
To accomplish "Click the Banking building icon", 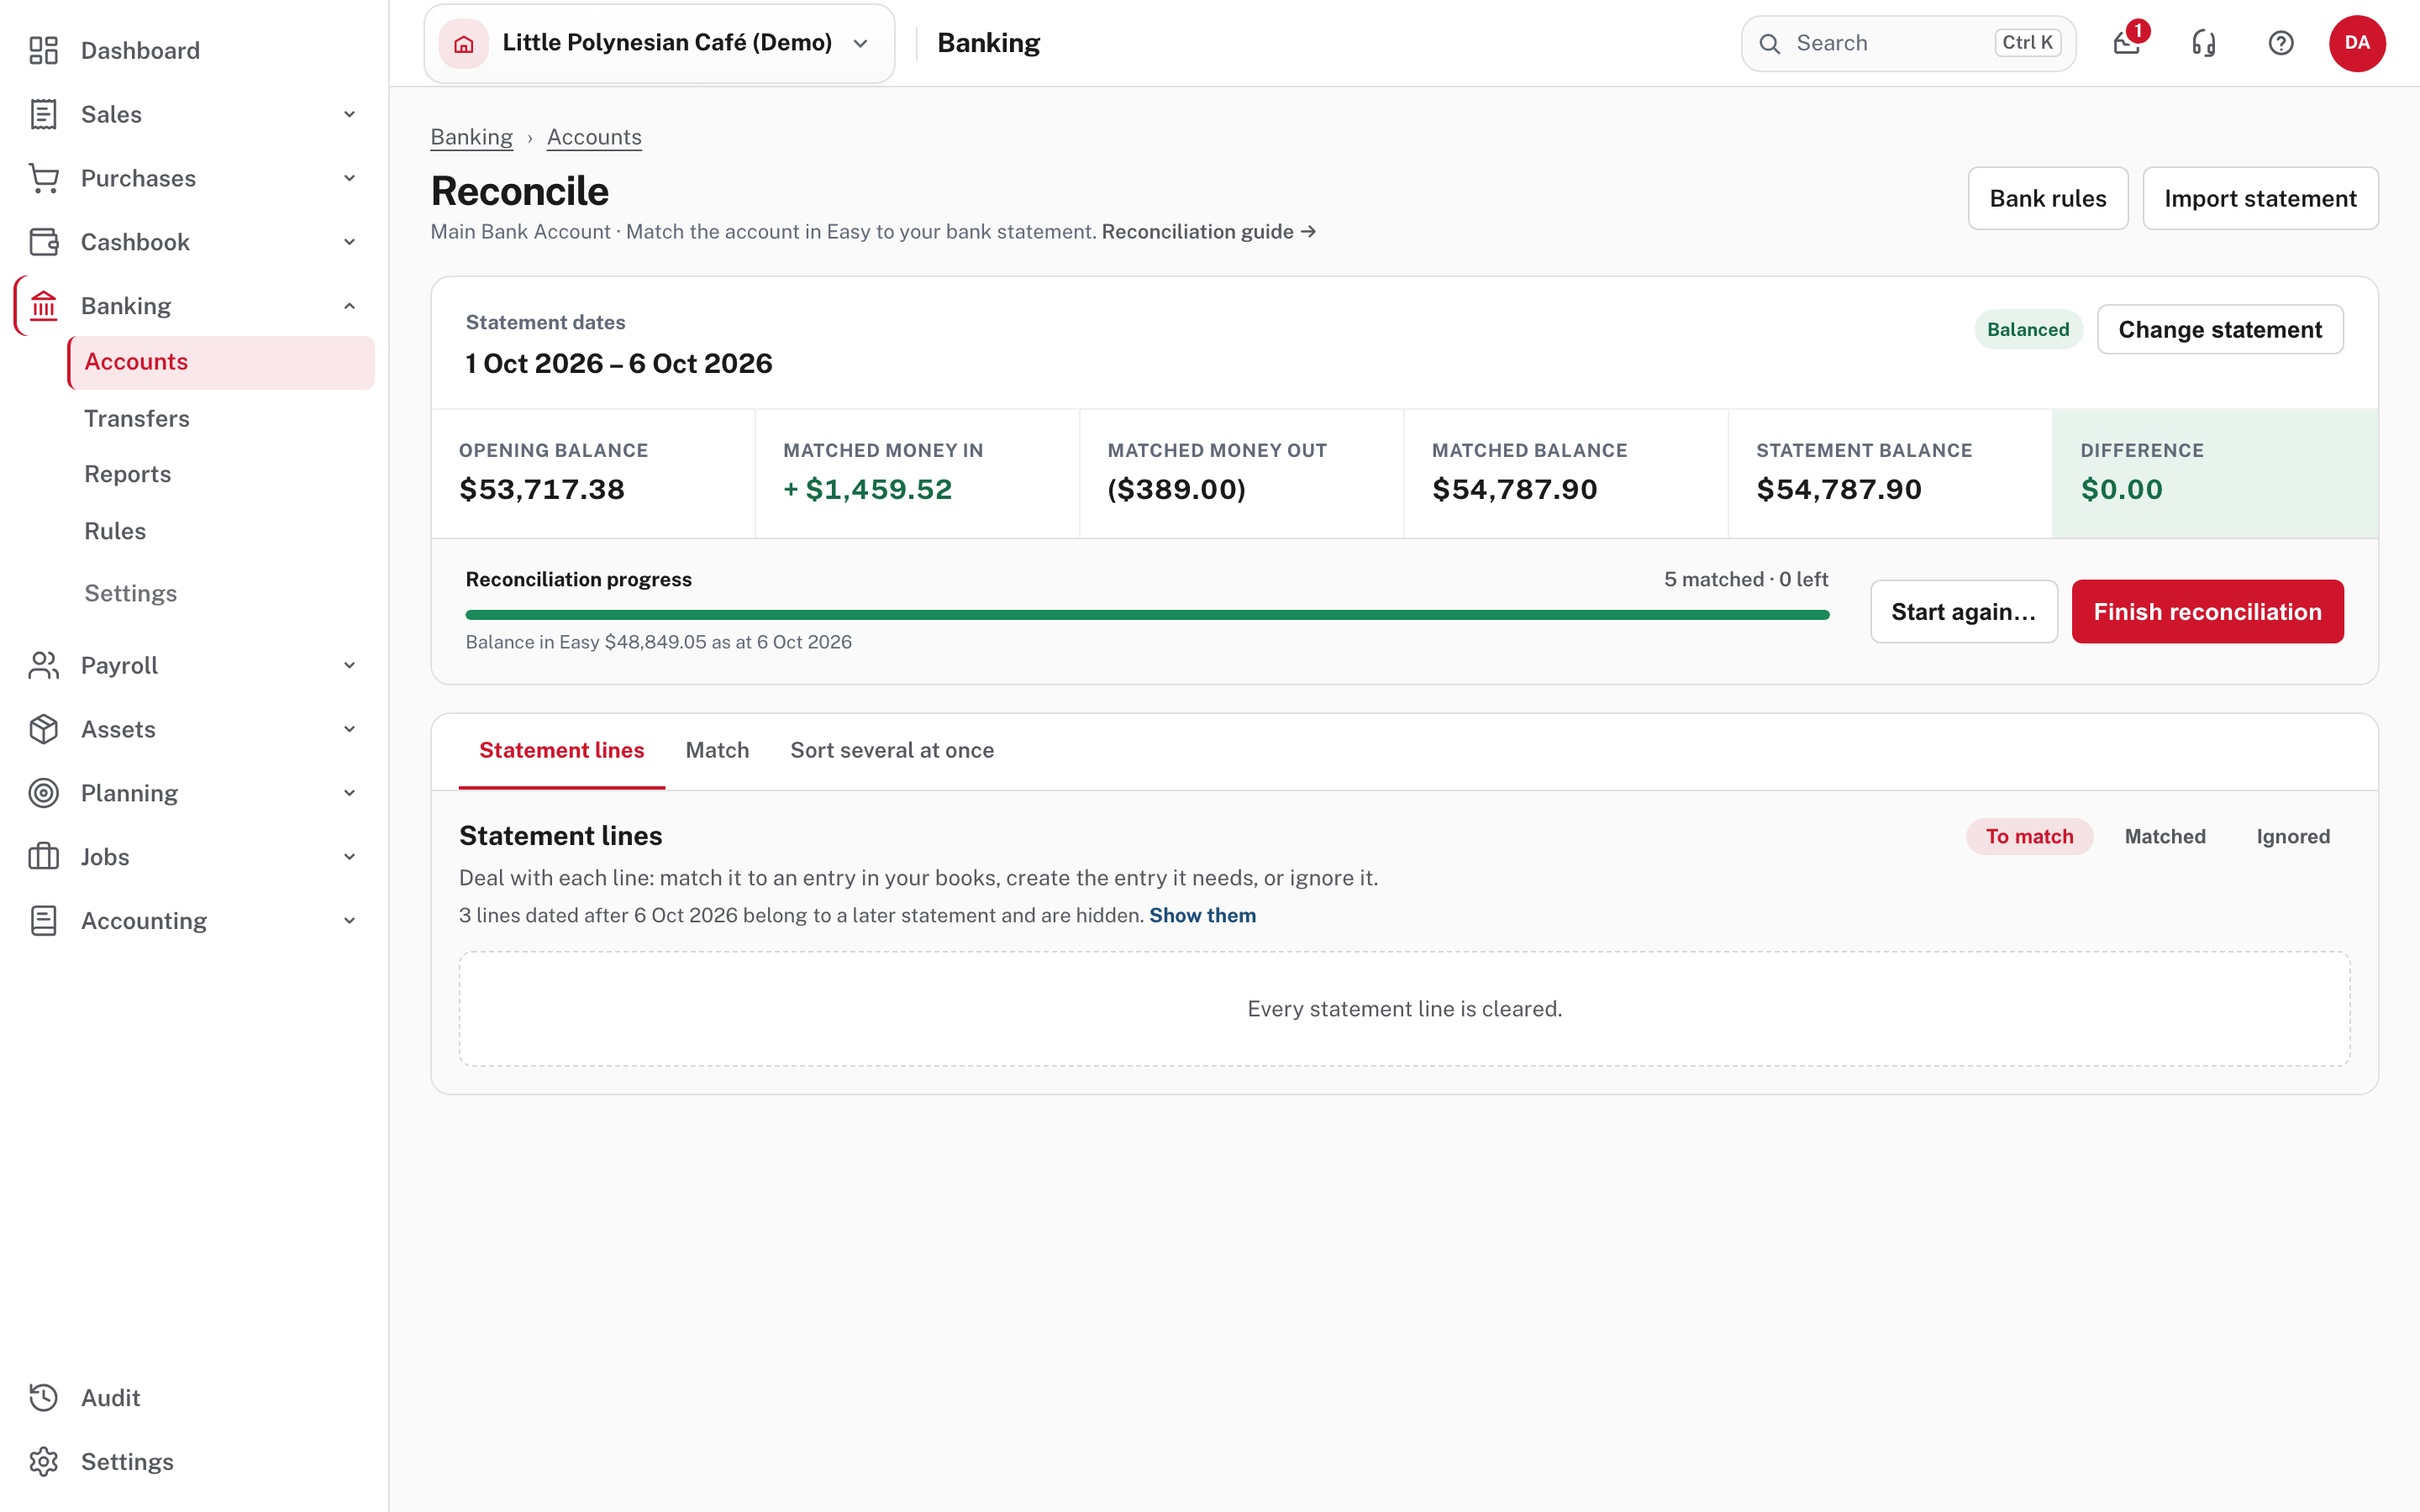I will point(43,306).
